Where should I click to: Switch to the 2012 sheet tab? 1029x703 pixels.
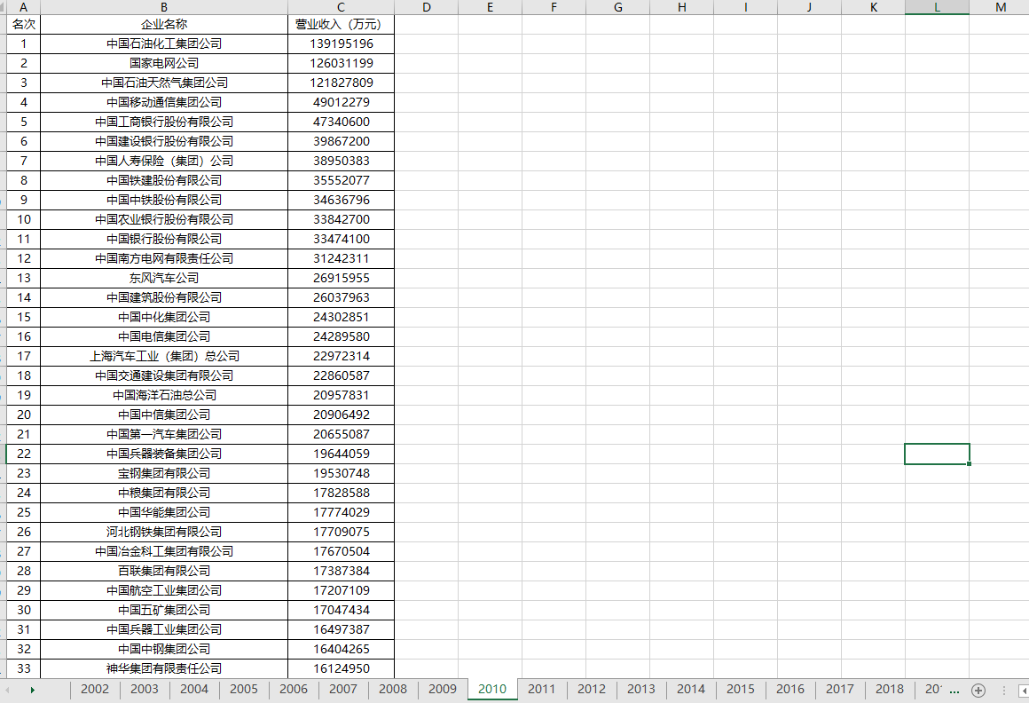pos(592,689)
